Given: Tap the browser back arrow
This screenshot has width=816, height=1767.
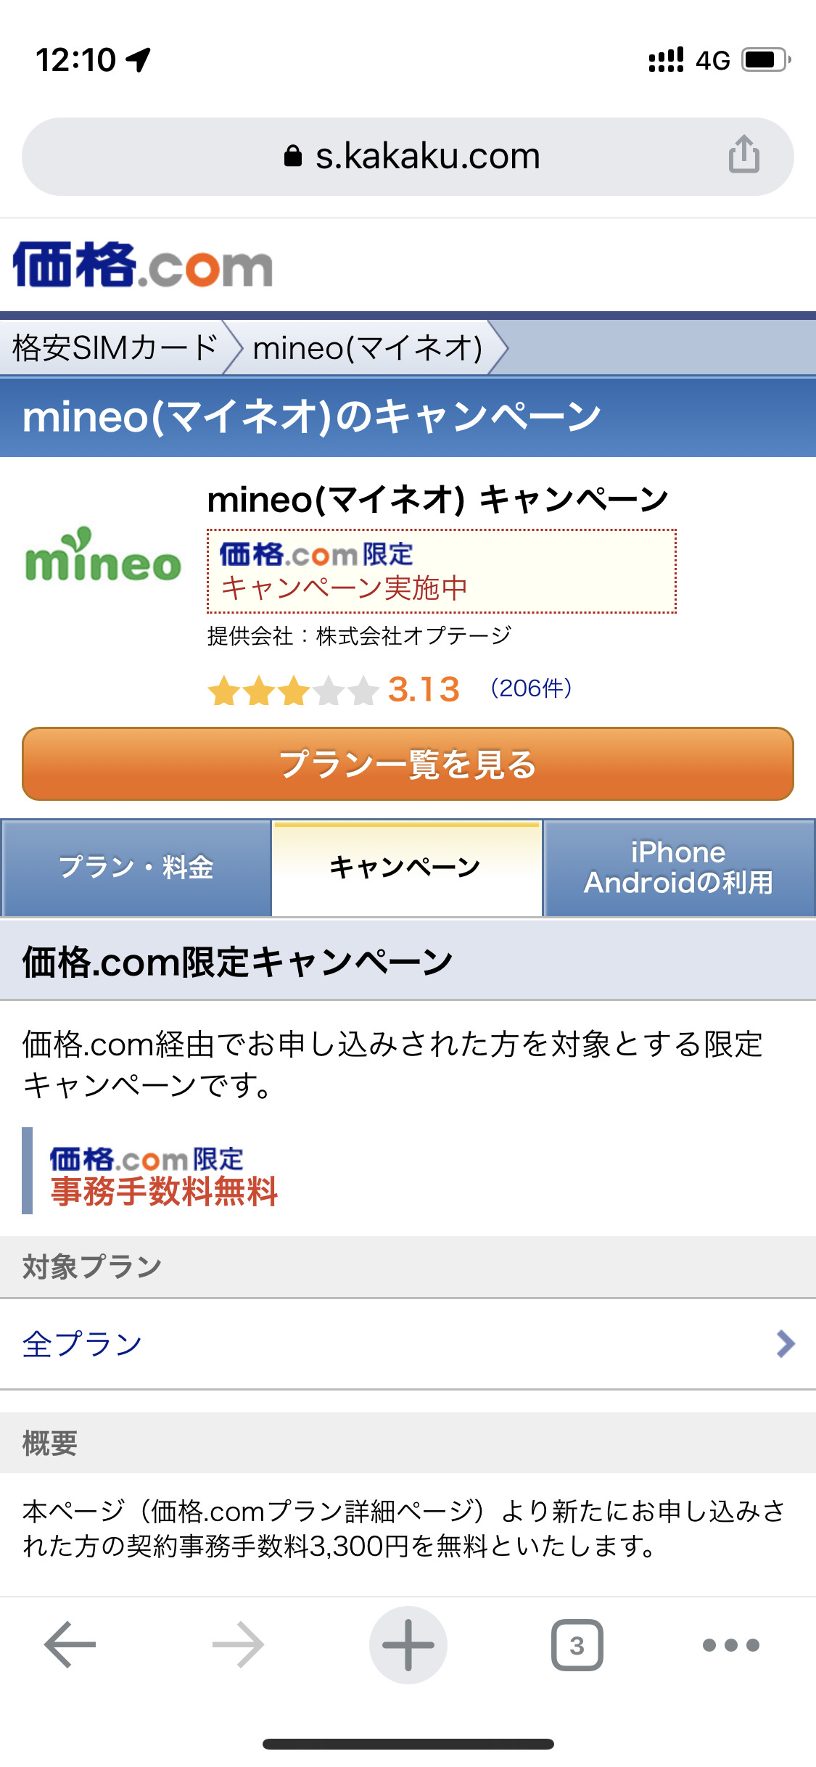Looking at the screenshot, I should click(70, 1644).
